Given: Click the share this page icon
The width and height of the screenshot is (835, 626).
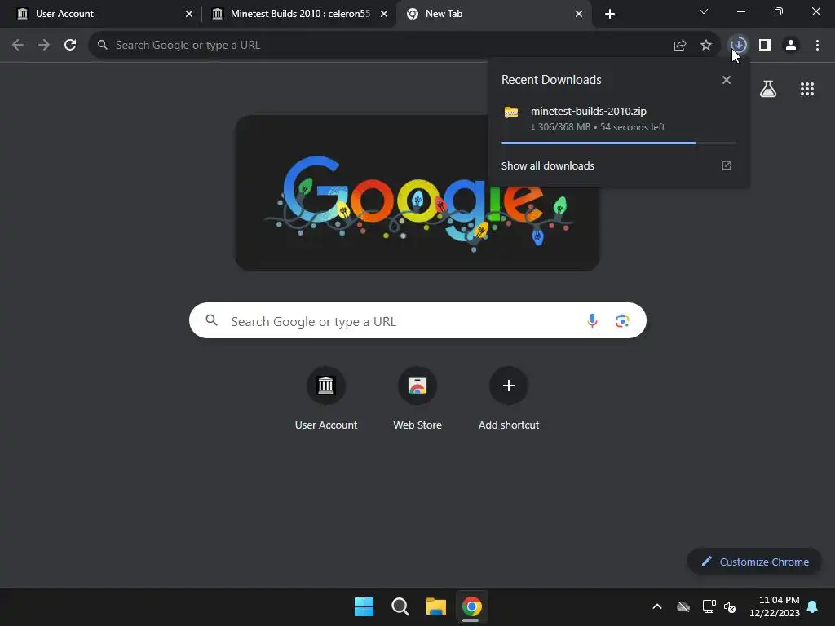Looking at the screenshot, I should [x=680, y=45].
